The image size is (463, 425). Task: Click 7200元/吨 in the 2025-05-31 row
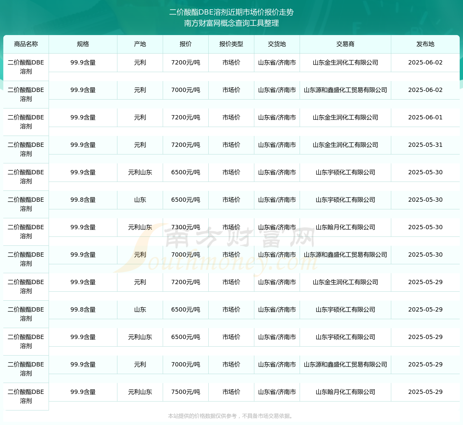[x=186, y=145]
